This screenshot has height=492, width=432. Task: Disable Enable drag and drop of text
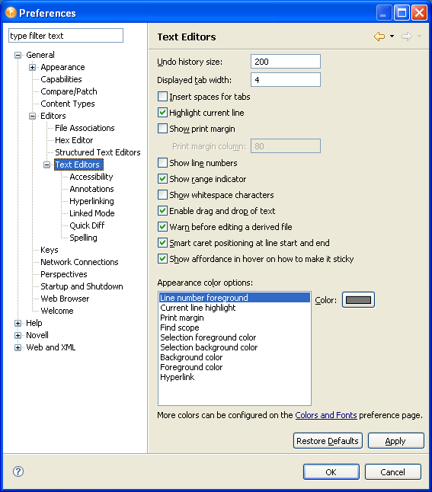tap(162, 210)
